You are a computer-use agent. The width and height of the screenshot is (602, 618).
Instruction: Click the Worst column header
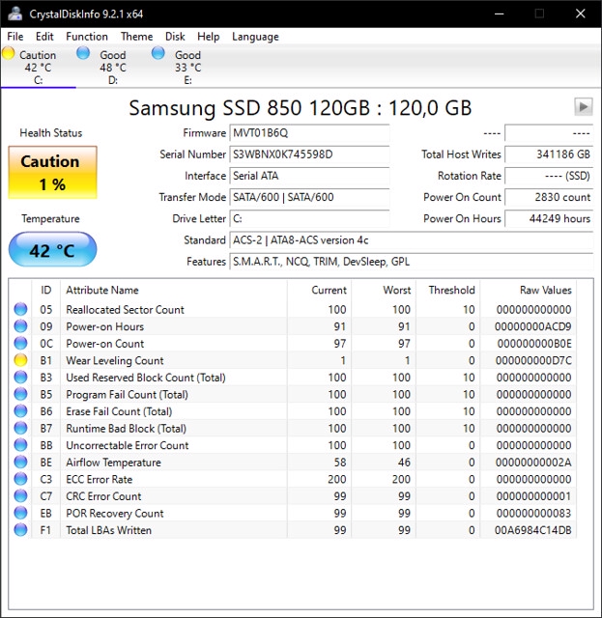384,290
